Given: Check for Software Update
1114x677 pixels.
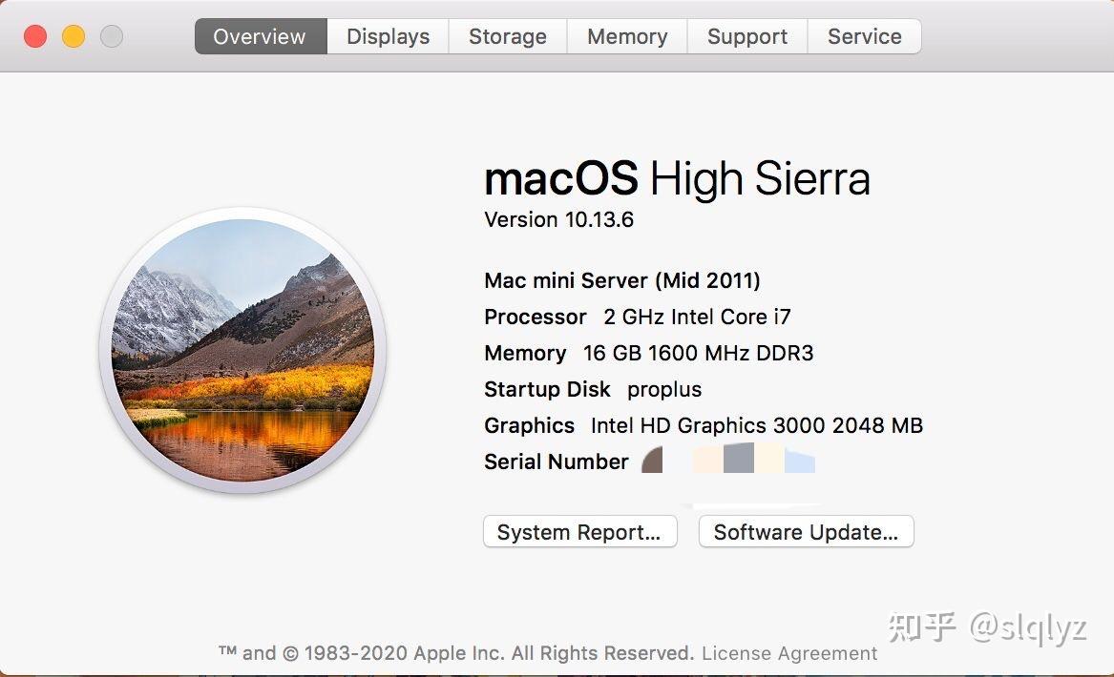Looking at the screenshot, I should [x=806, y=531].
